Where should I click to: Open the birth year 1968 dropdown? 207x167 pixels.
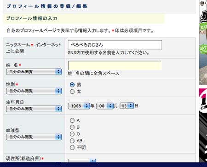79,106
